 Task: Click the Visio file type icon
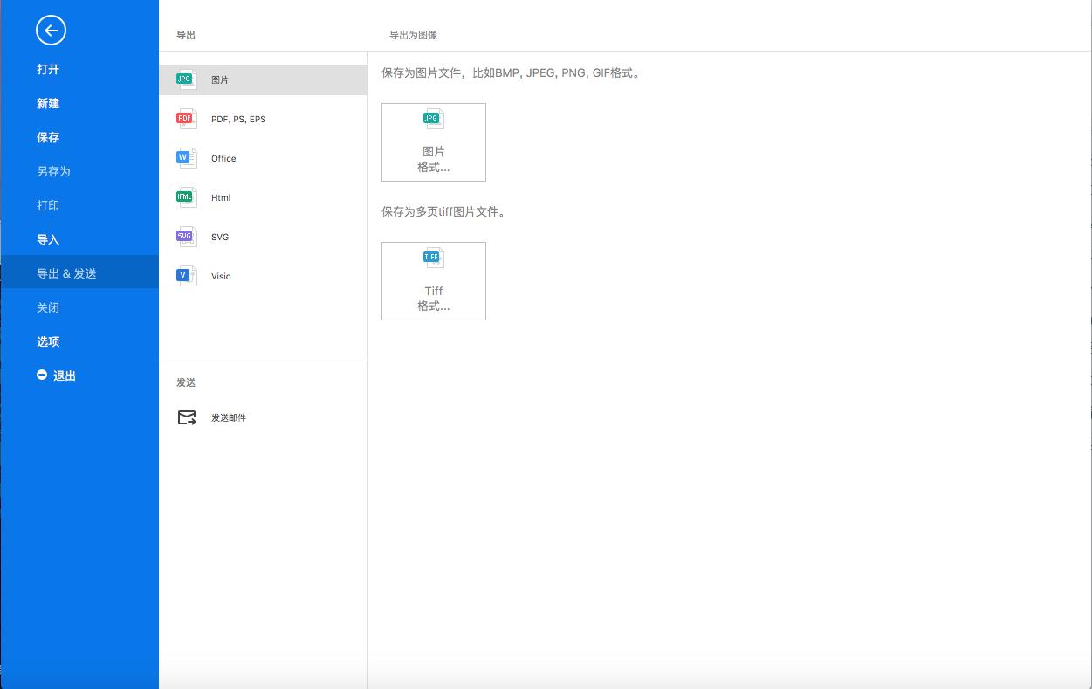tap(186, 276)
